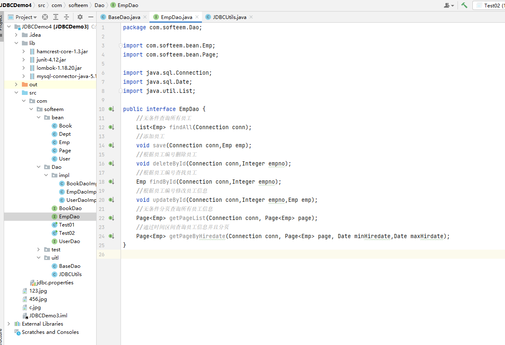This screenshot has height=345, width=505.
Task: Click the Expand All icon in Project toolbar
Action: click(56, 17)
